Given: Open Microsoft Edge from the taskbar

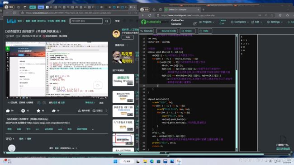Looking at the screenshot, I should click(152, 161).
